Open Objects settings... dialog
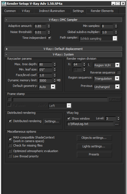Screen dimensions: 127x194 (94, 138)
